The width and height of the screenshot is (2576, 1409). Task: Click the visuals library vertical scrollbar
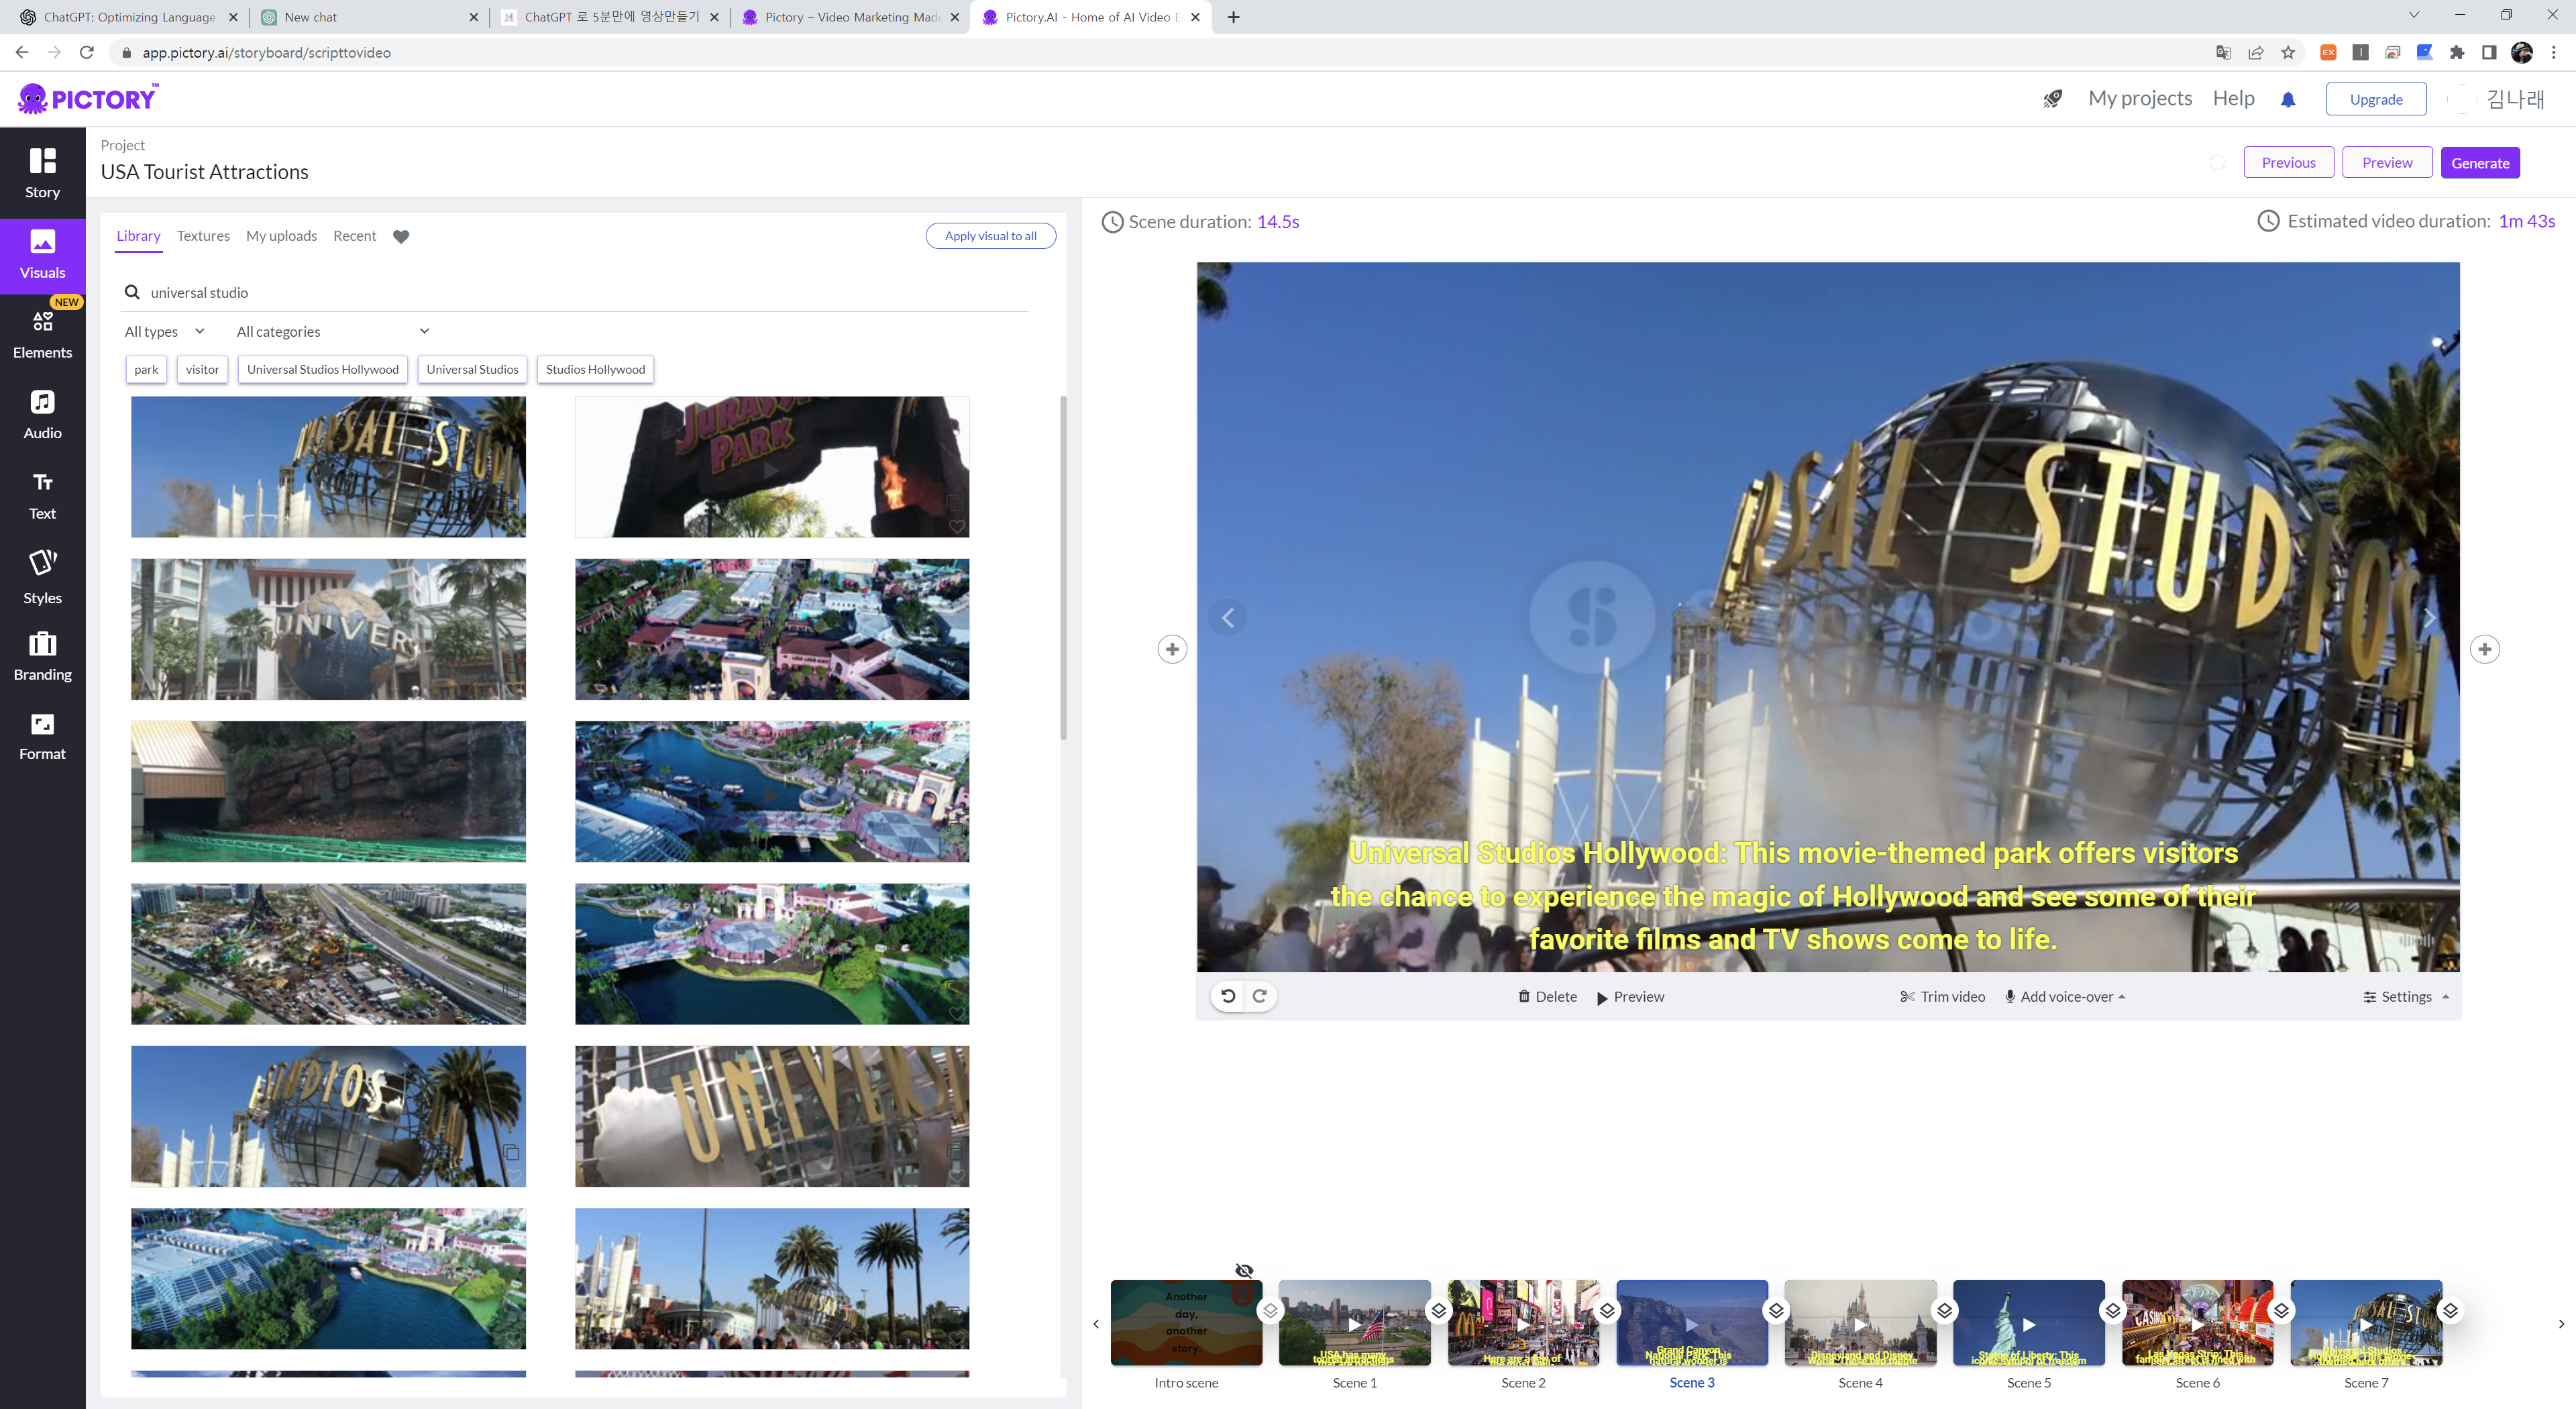coord(1063,568)
